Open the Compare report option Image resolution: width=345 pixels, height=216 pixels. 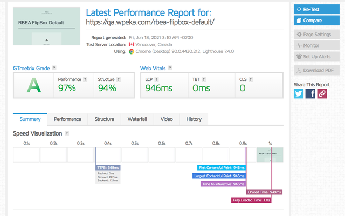tap(316, 21)
